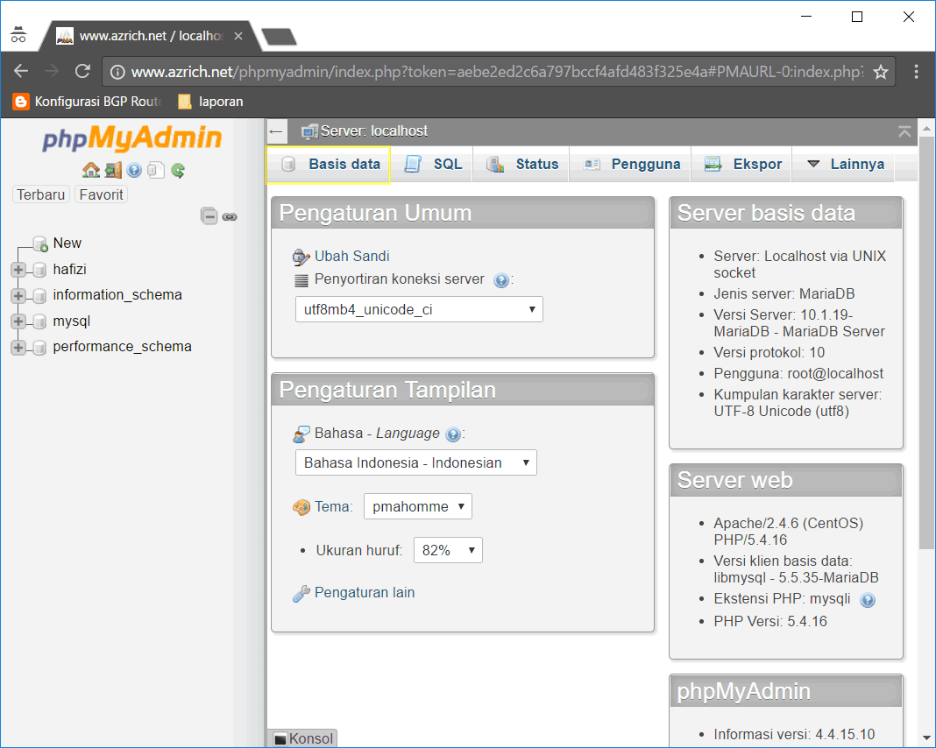This screenshot has height=748, width=936.
Task: Expand the performance_schema database node
Action: [18, 347]
